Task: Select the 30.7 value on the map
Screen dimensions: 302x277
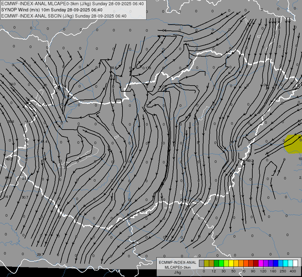Action: pos(25,197)
